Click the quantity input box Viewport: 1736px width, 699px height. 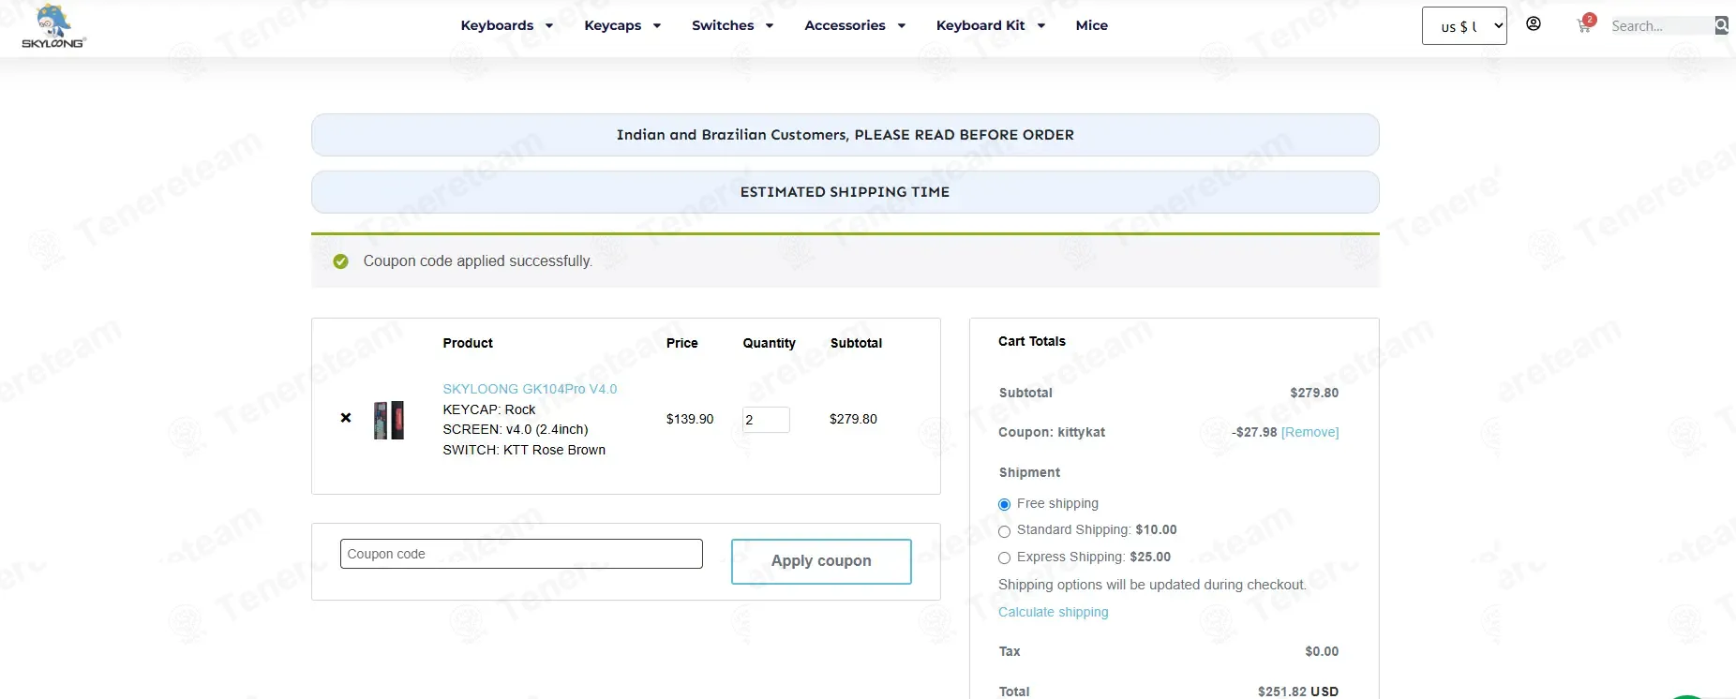pos(766,420)
